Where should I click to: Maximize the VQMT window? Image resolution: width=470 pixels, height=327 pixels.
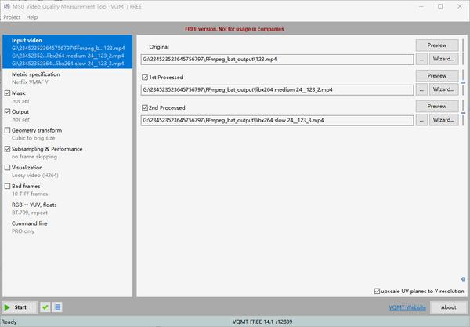click(x=440, y=6)
